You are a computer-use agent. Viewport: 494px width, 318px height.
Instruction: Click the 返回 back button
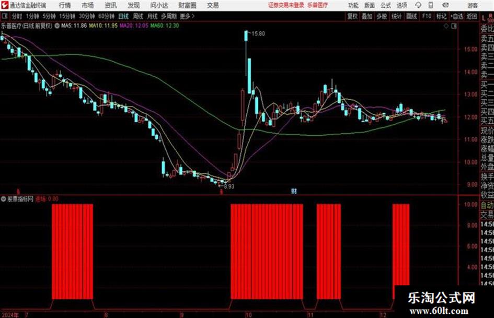pos(472,16)
